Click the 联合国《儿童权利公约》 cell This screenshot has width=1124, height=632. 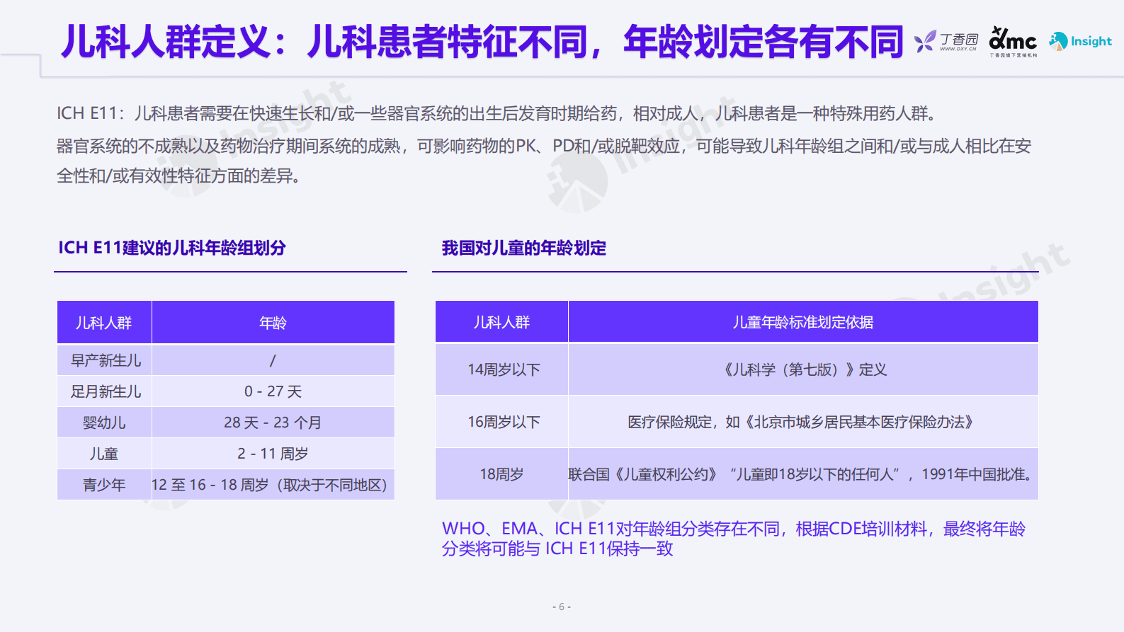tap(803, 474)
